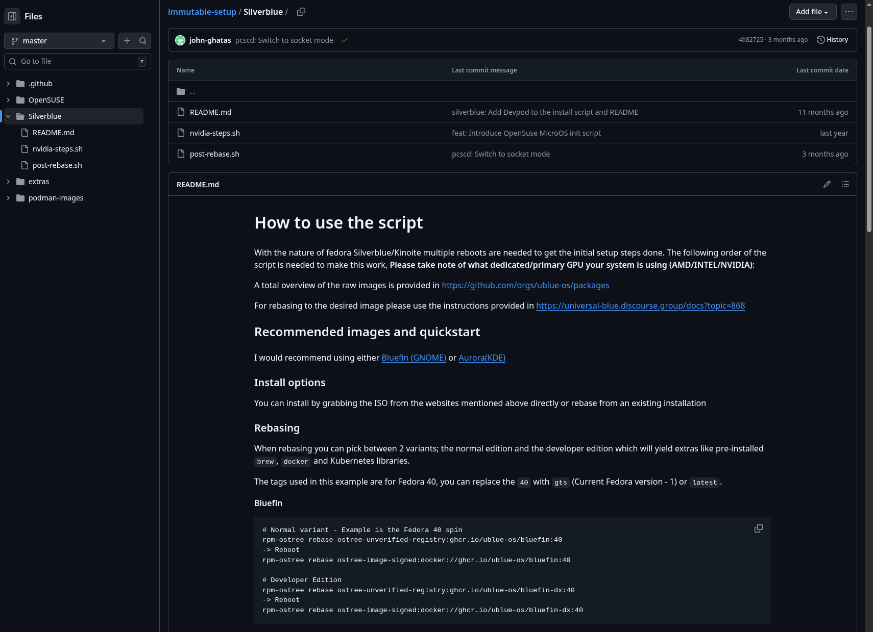Collapse the Silverblue folder in tree
Screen dimensions: 873x632
pos(8,116)
